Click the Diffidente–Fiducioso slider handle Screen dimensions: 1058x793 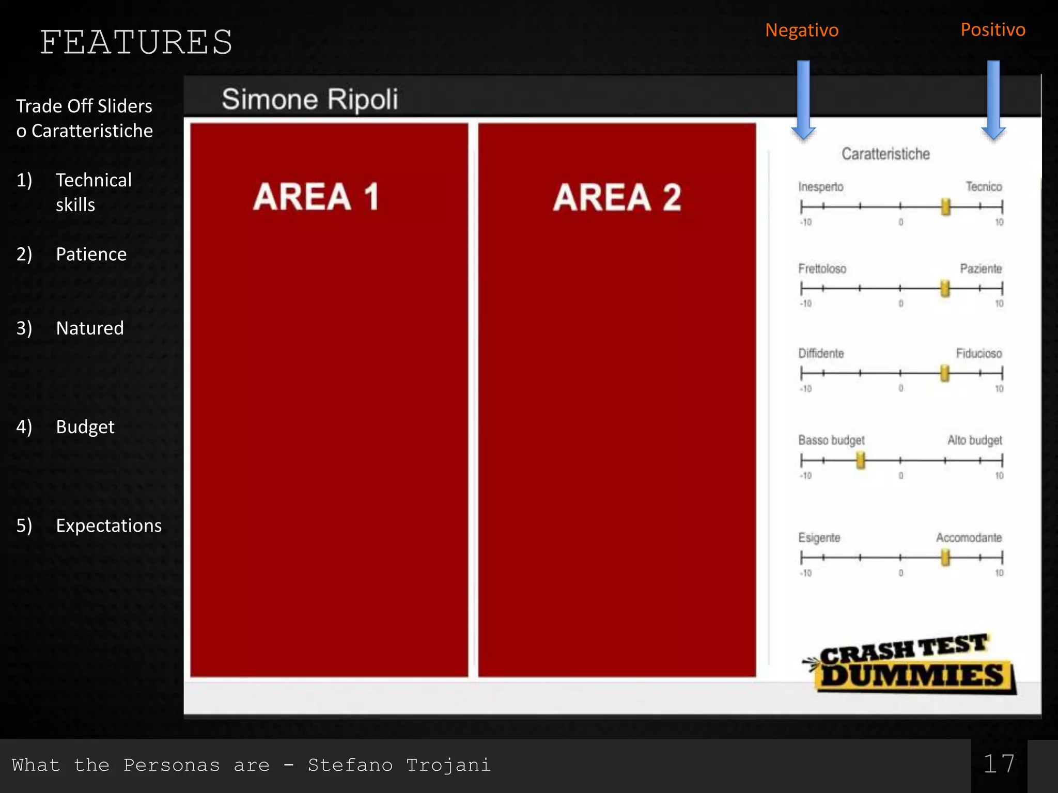(945, 373)
